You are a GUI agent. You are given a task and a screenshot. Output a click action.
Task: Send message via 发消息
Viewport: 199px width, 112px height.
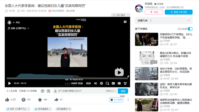[x=159, y=4]
